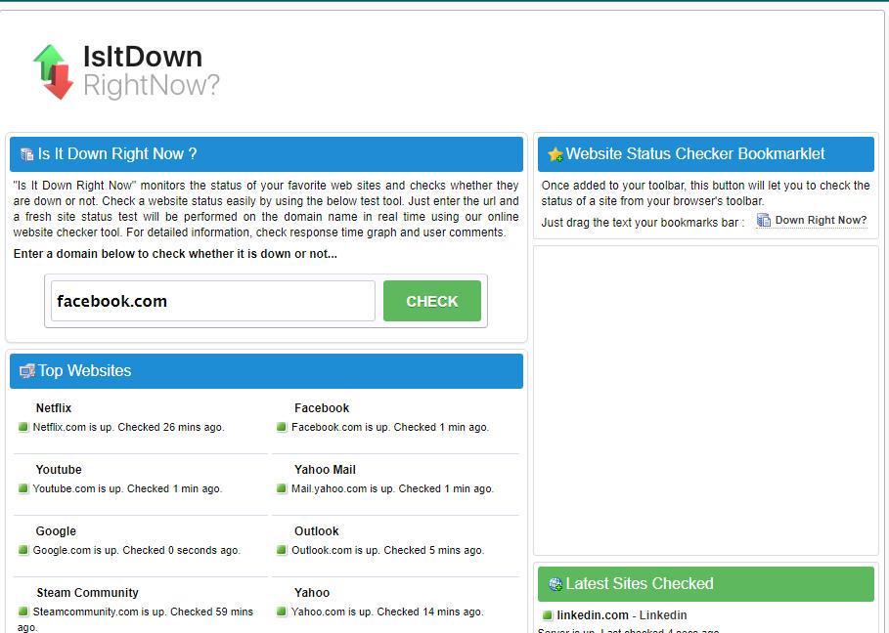Click the Latest Sites Checked header
Screen dimensions: 889x633
[x=706, y=584]
